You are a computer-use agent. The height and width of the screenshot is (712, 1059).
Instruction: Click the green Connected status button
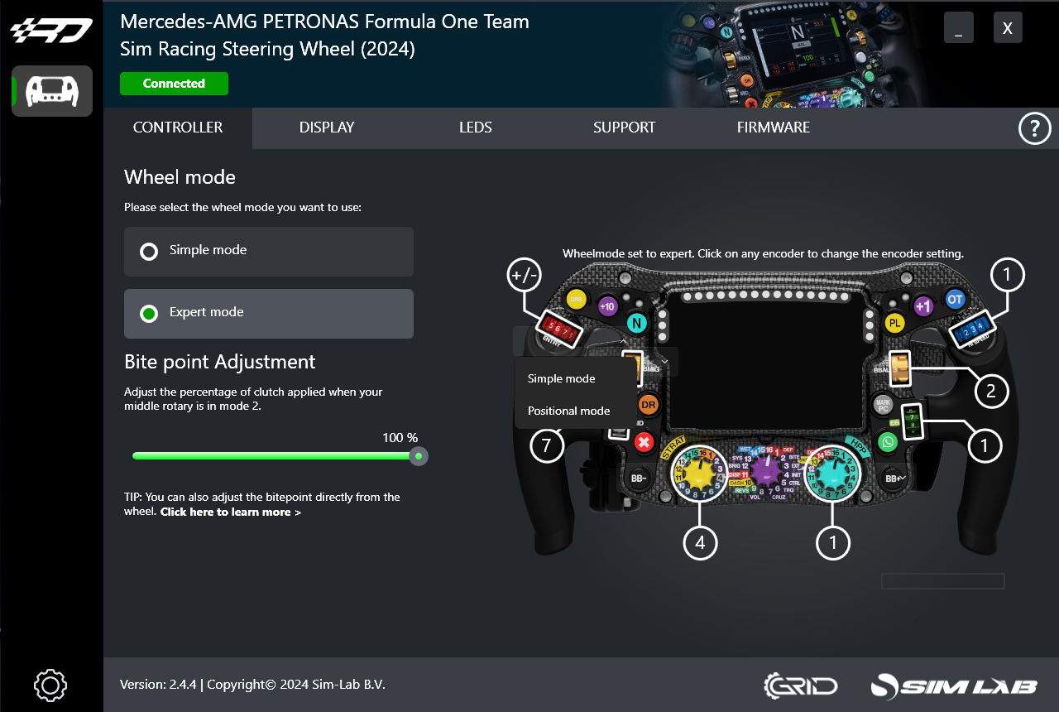(174, 84)
